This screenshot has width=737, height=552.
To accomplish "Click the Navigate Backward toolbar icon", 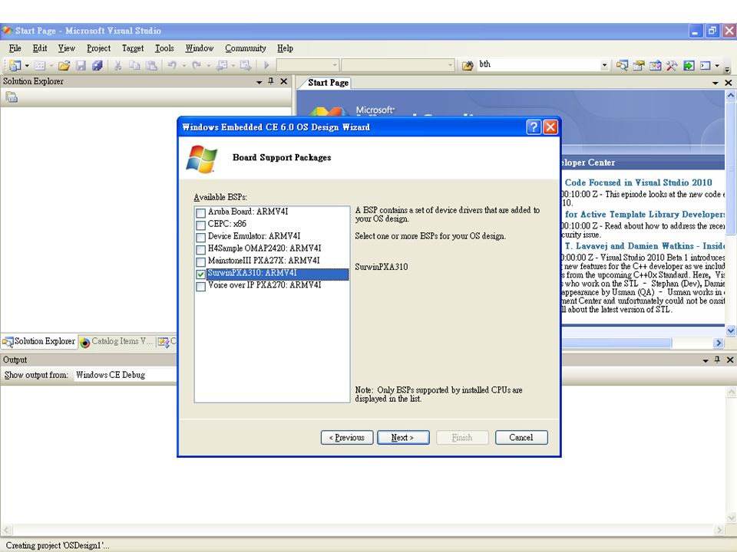I will click(x=221, y=65).
